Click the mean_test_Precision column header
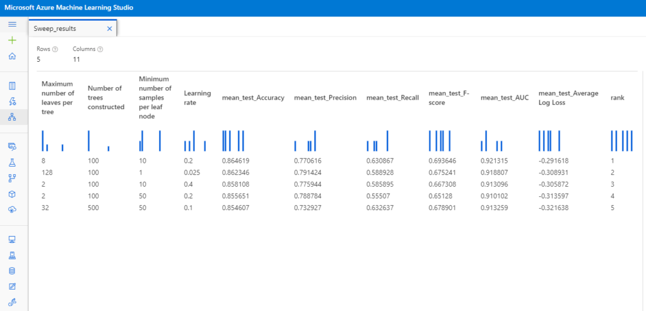The width and height of the screenshot is (646, 311). coord(325,98)
